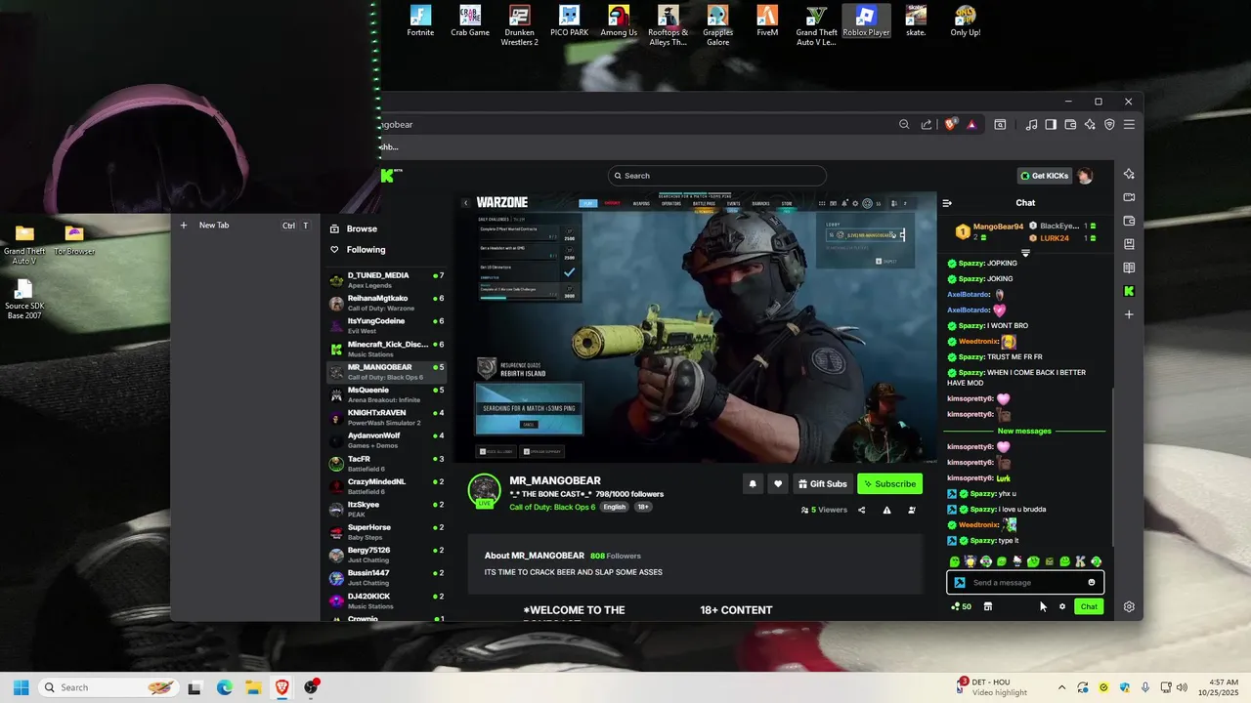Open the taskbar volume speaker icon
Image resolution: width=1251 pixels, height=703 pixels.
pos(1182,687)
